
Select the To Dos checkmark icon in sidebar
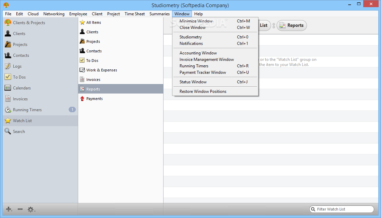click(x=8, y=77)
